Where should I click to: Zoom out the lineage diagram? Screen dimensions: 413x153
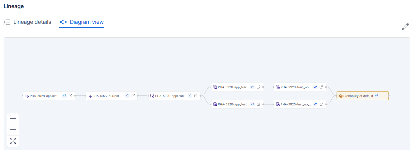pyautogui.click(x=13, y=130)
